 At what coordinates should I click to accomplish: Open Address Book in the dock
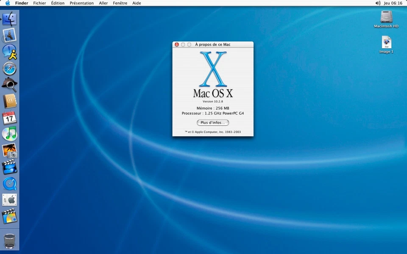[9, 101]
